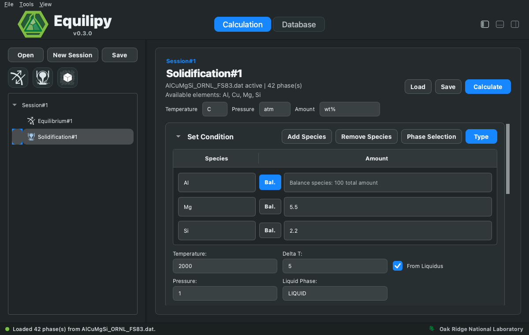Collapse the Set Condition section
Viewport: 529px width, 335px height.
[x=178, y=137]
